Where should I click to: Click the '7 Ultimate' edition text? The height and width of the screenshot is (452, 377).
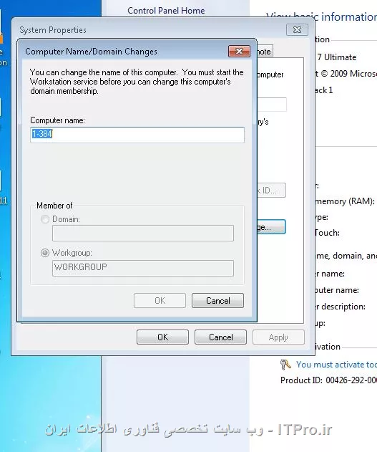click(337, 57)
